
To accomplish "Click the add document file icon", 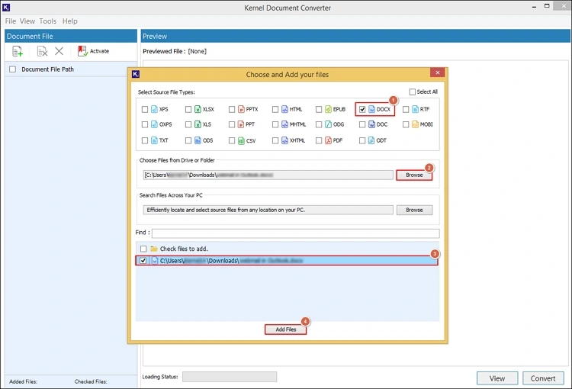I will pos(18,51).
